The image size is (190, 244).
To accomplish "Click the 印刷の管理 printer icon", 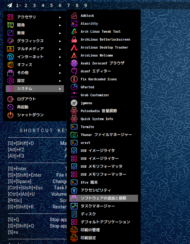I will (74, 230).
